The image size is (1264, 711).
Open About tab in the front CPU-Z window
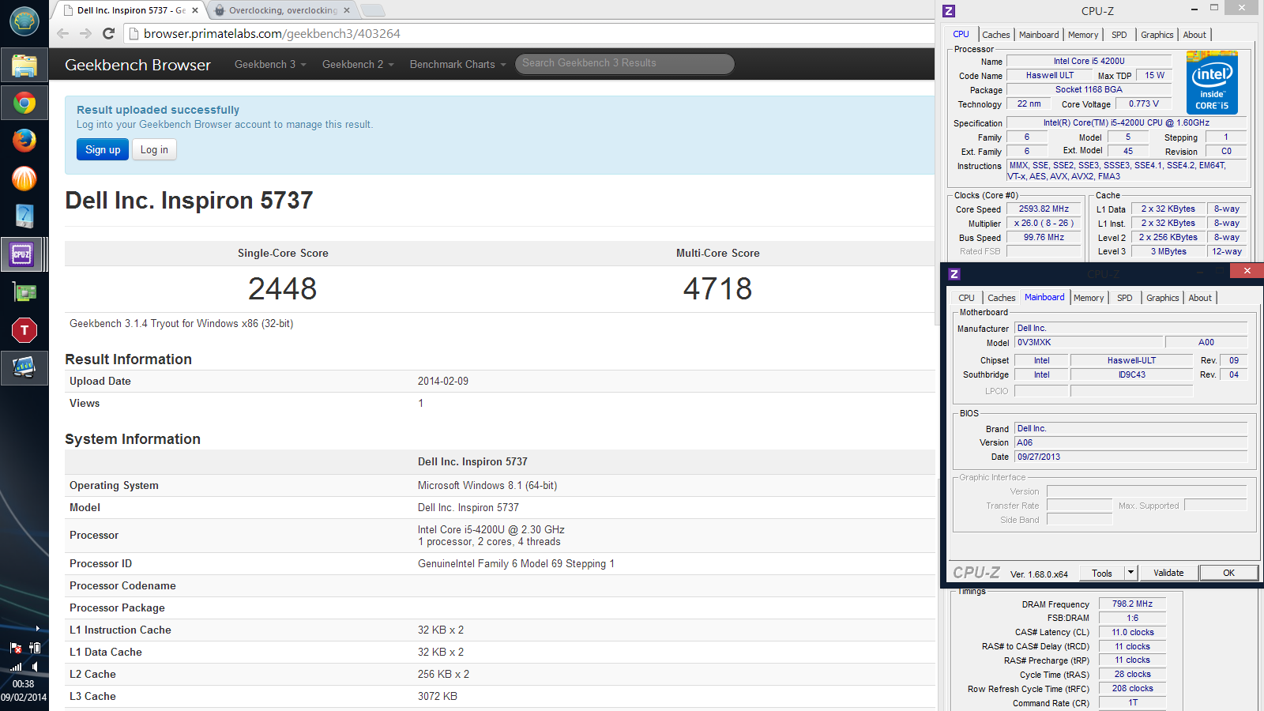coord(1200,298)
